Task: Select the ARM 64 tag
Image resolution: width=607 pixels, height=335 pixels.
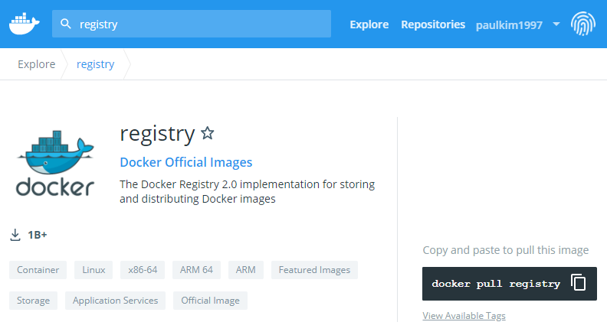Action: (x=196, y=270)
